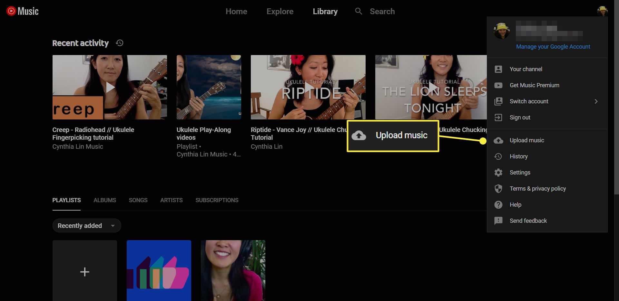
Task: Click the Search field text
Action: (x=382, y=11)
